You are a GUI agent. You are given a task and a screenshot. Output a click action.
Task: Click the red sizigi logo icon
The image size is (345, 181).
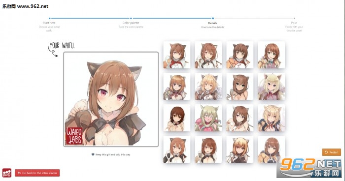pyautogui.click(x=6, y=173)
